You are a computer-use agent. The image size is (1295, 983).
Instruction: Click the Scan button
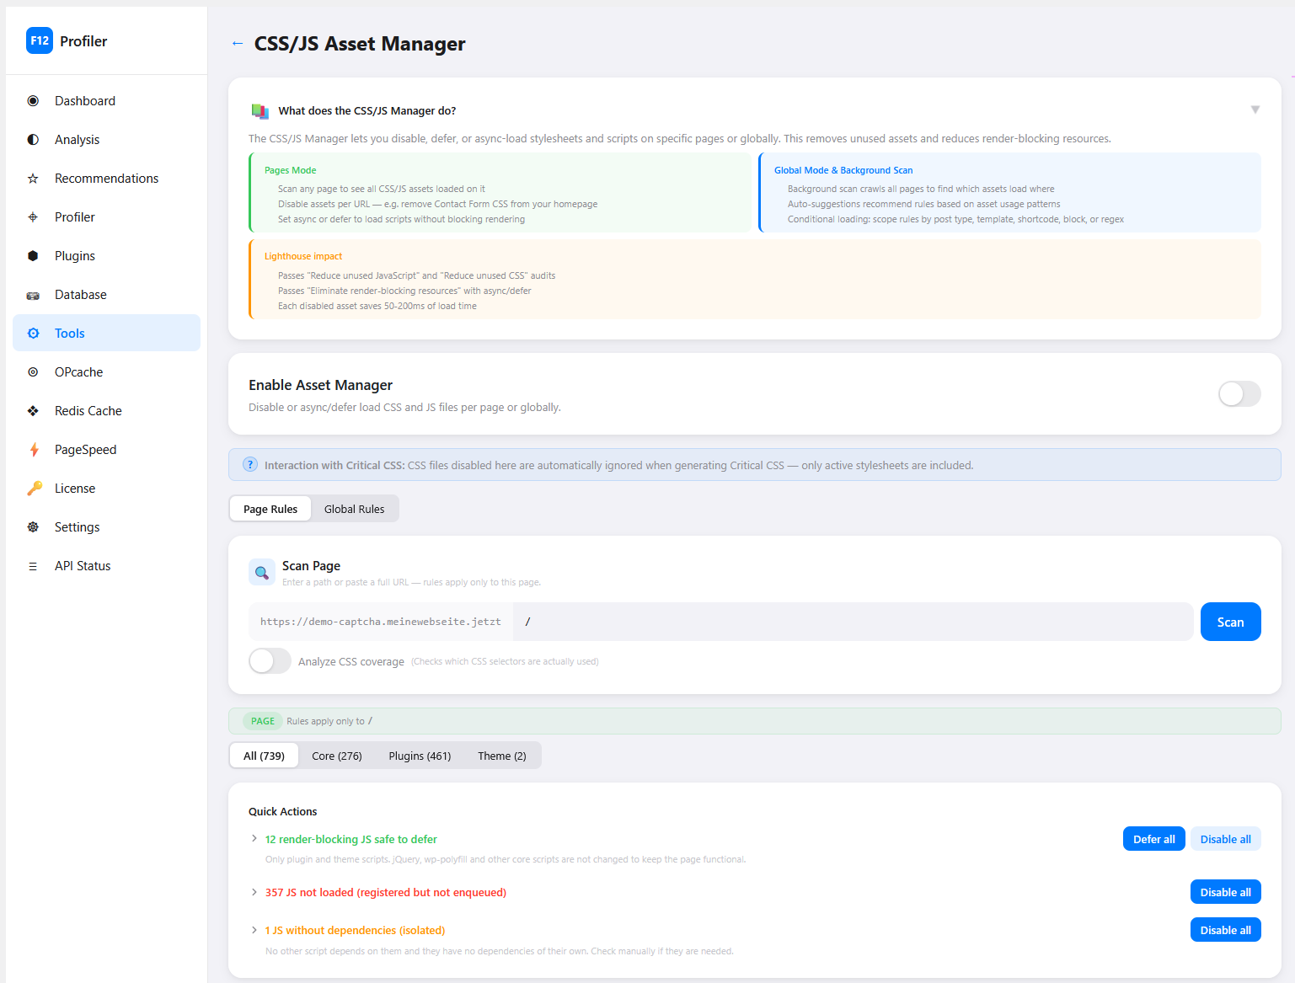coord(1230,621)
